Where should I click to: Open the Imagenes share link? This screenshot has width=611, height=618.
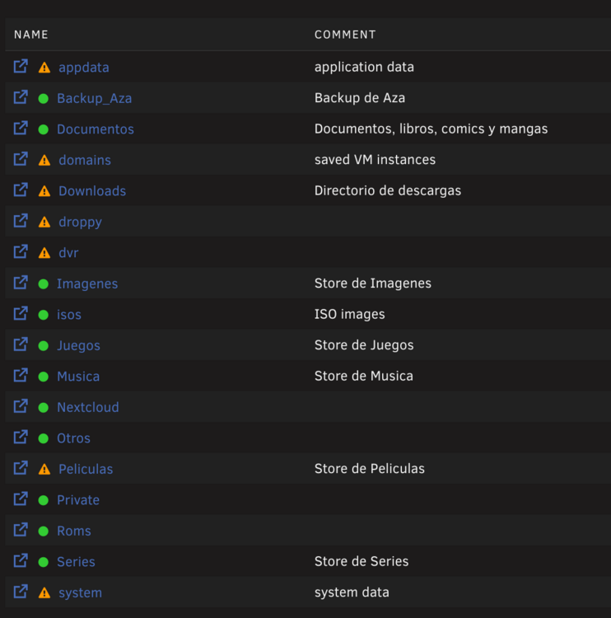tap(87, 283)
